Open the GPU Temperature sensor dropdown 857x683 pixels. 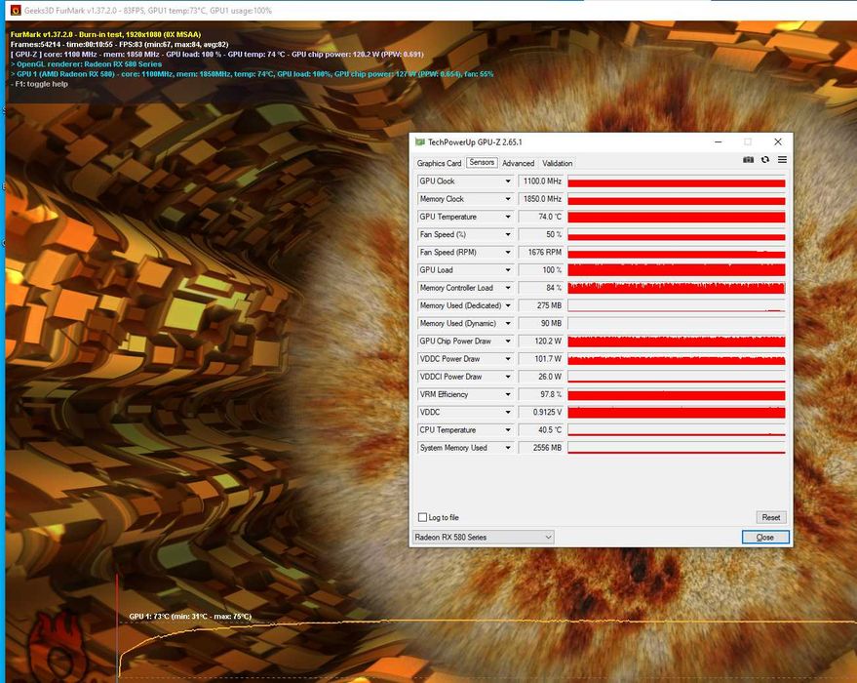pos(508,217)
